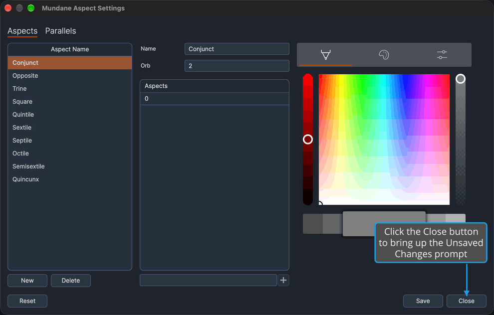Choose the lightest gray swatch on right

tap(456, 218)
